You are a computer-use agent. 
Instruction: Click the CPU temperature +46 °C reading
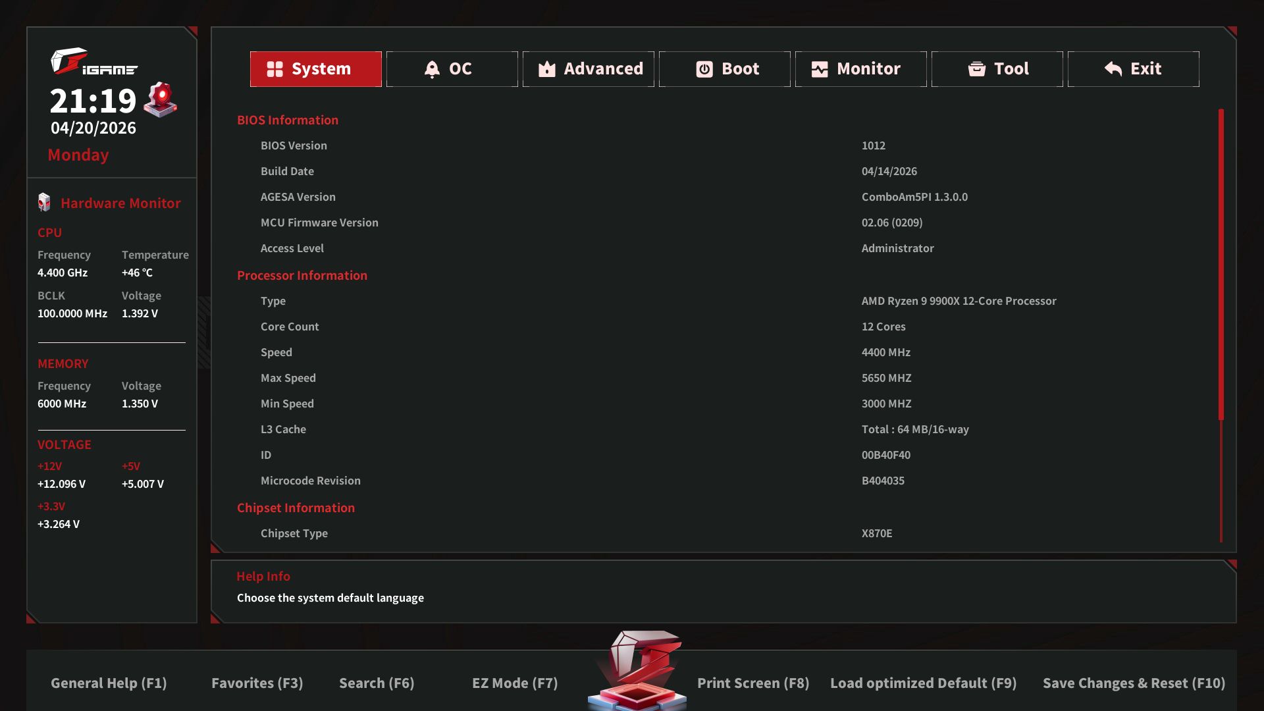pyautogui.click(x=137, y=273)
